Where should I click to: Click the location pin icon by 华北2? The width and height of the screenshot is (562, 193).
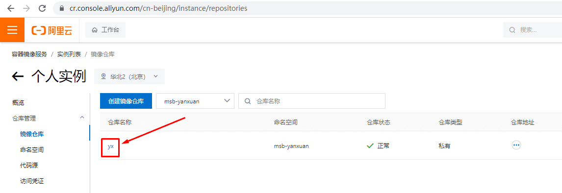tap(104, 76)
